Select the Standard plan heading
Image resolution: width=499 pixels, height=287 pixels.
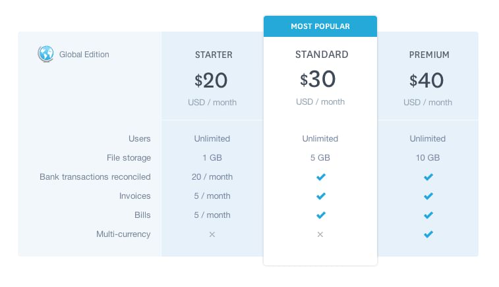pyautogui.click(x=321, y=55)
